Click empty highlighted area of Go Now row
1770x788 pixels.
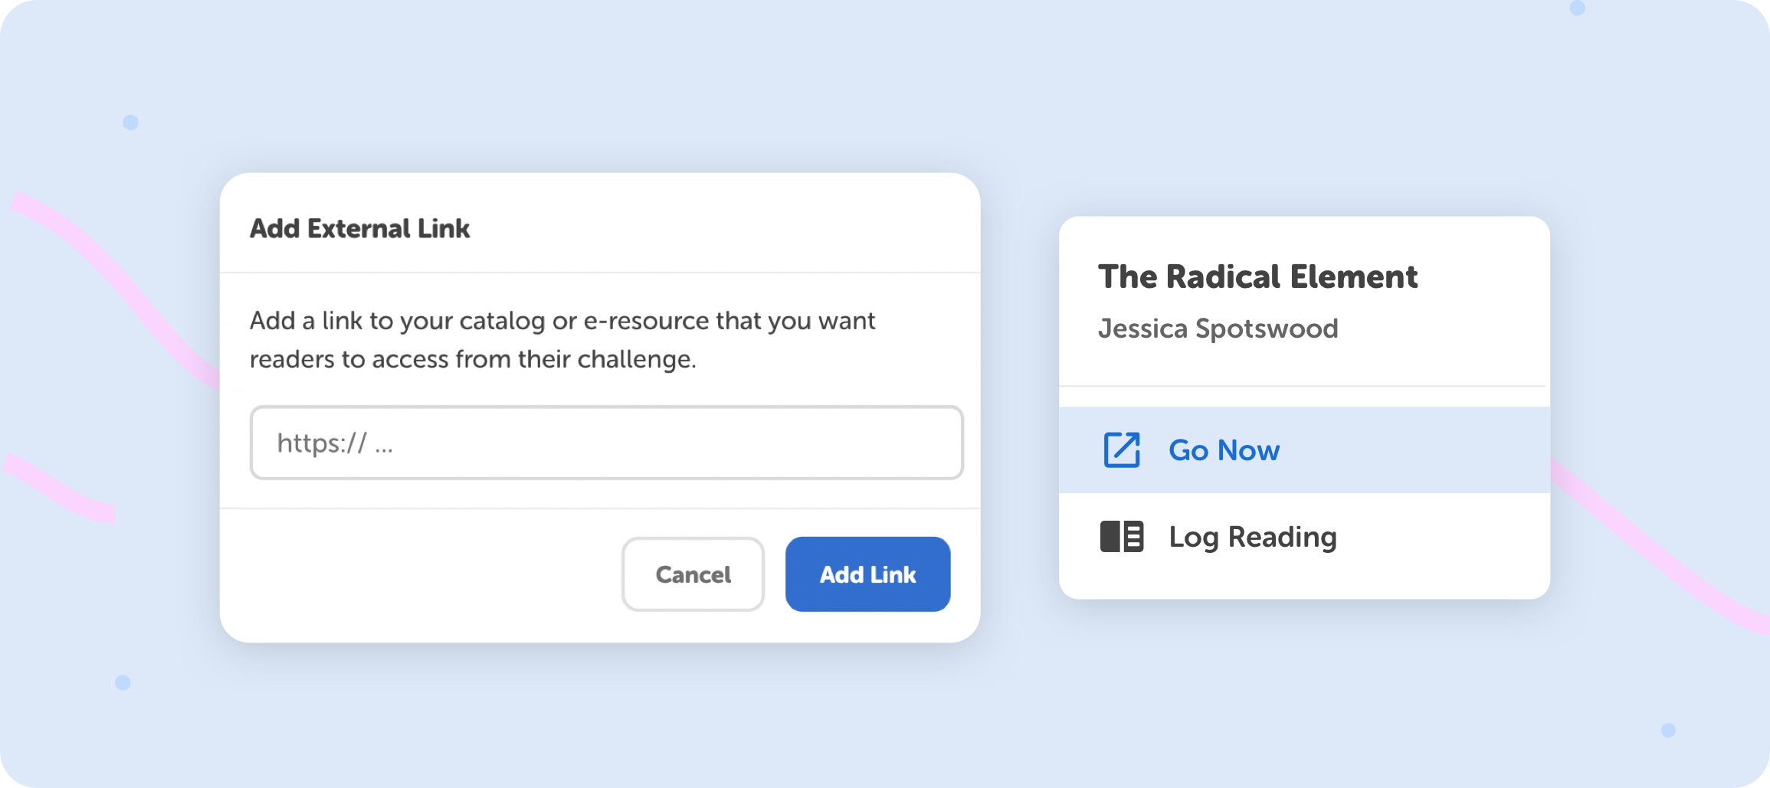(x=1418, y=450)
